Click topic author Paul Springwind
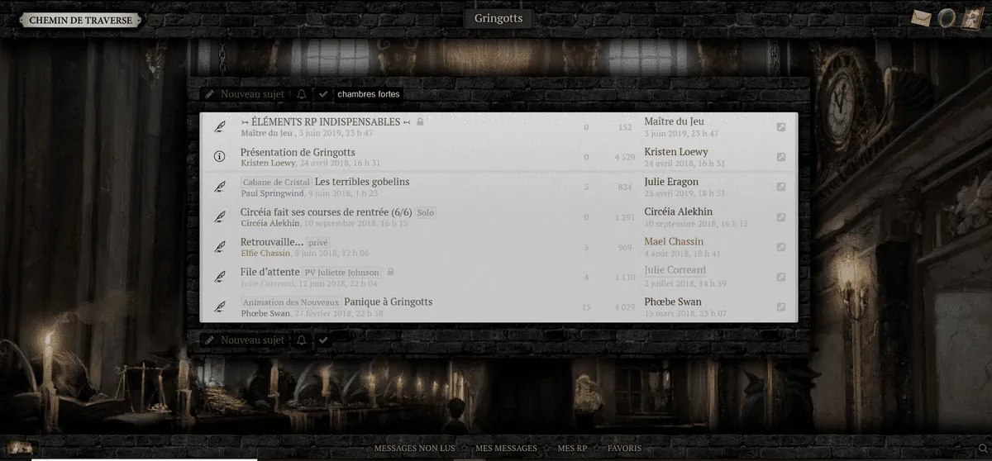The image size is (992, 461). [x=272, y=193]
